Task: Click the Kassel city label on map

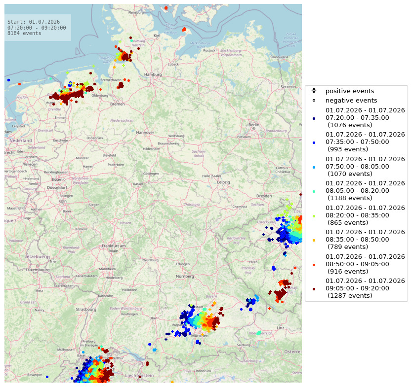Action: pos(138,184)
